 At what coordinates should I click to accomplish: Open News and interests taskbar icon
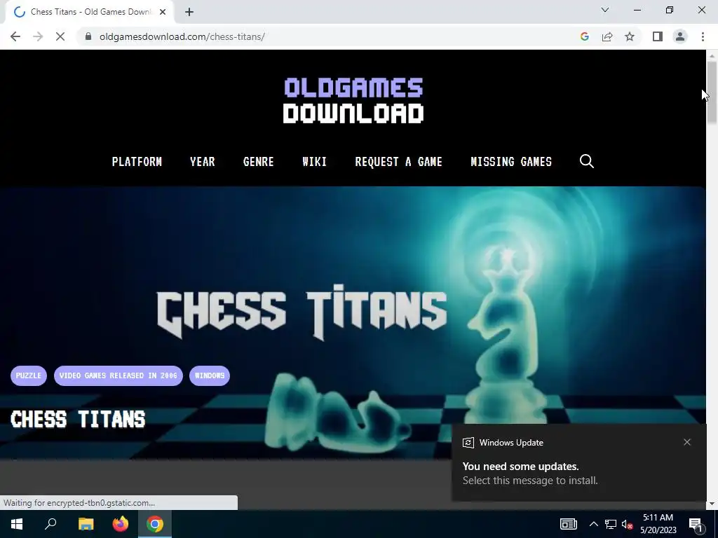[568, 524]
